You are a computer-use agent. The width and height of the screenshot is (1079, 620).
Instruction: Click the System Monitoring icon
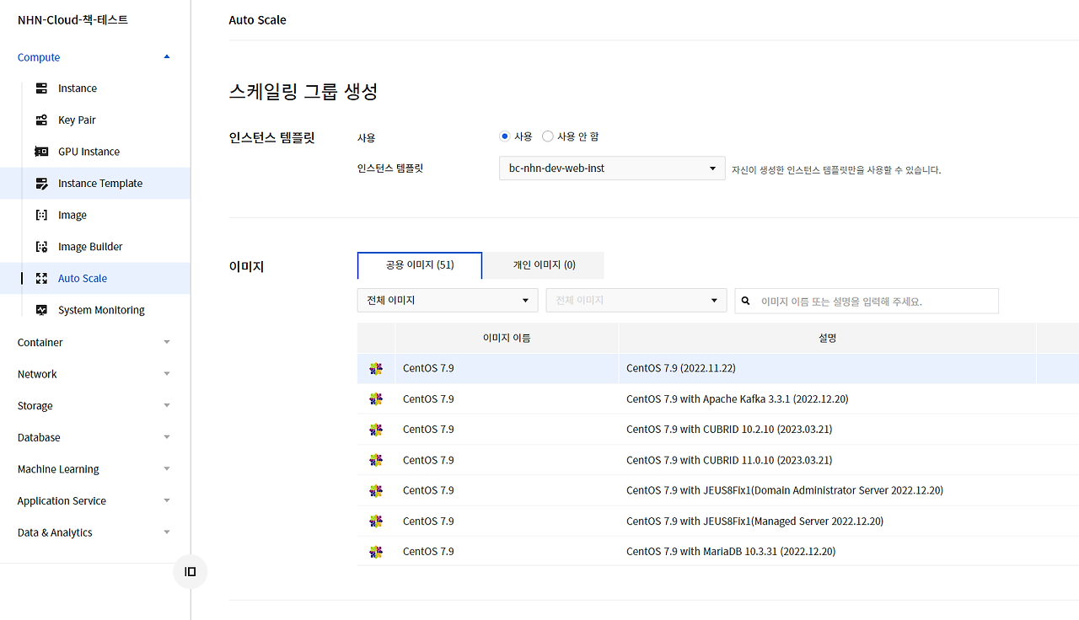pos(41,309)
